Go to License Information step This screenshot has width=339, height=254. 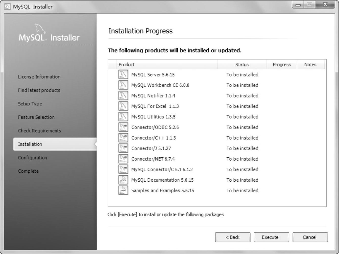pyautogui.click(x=39, y=77)
